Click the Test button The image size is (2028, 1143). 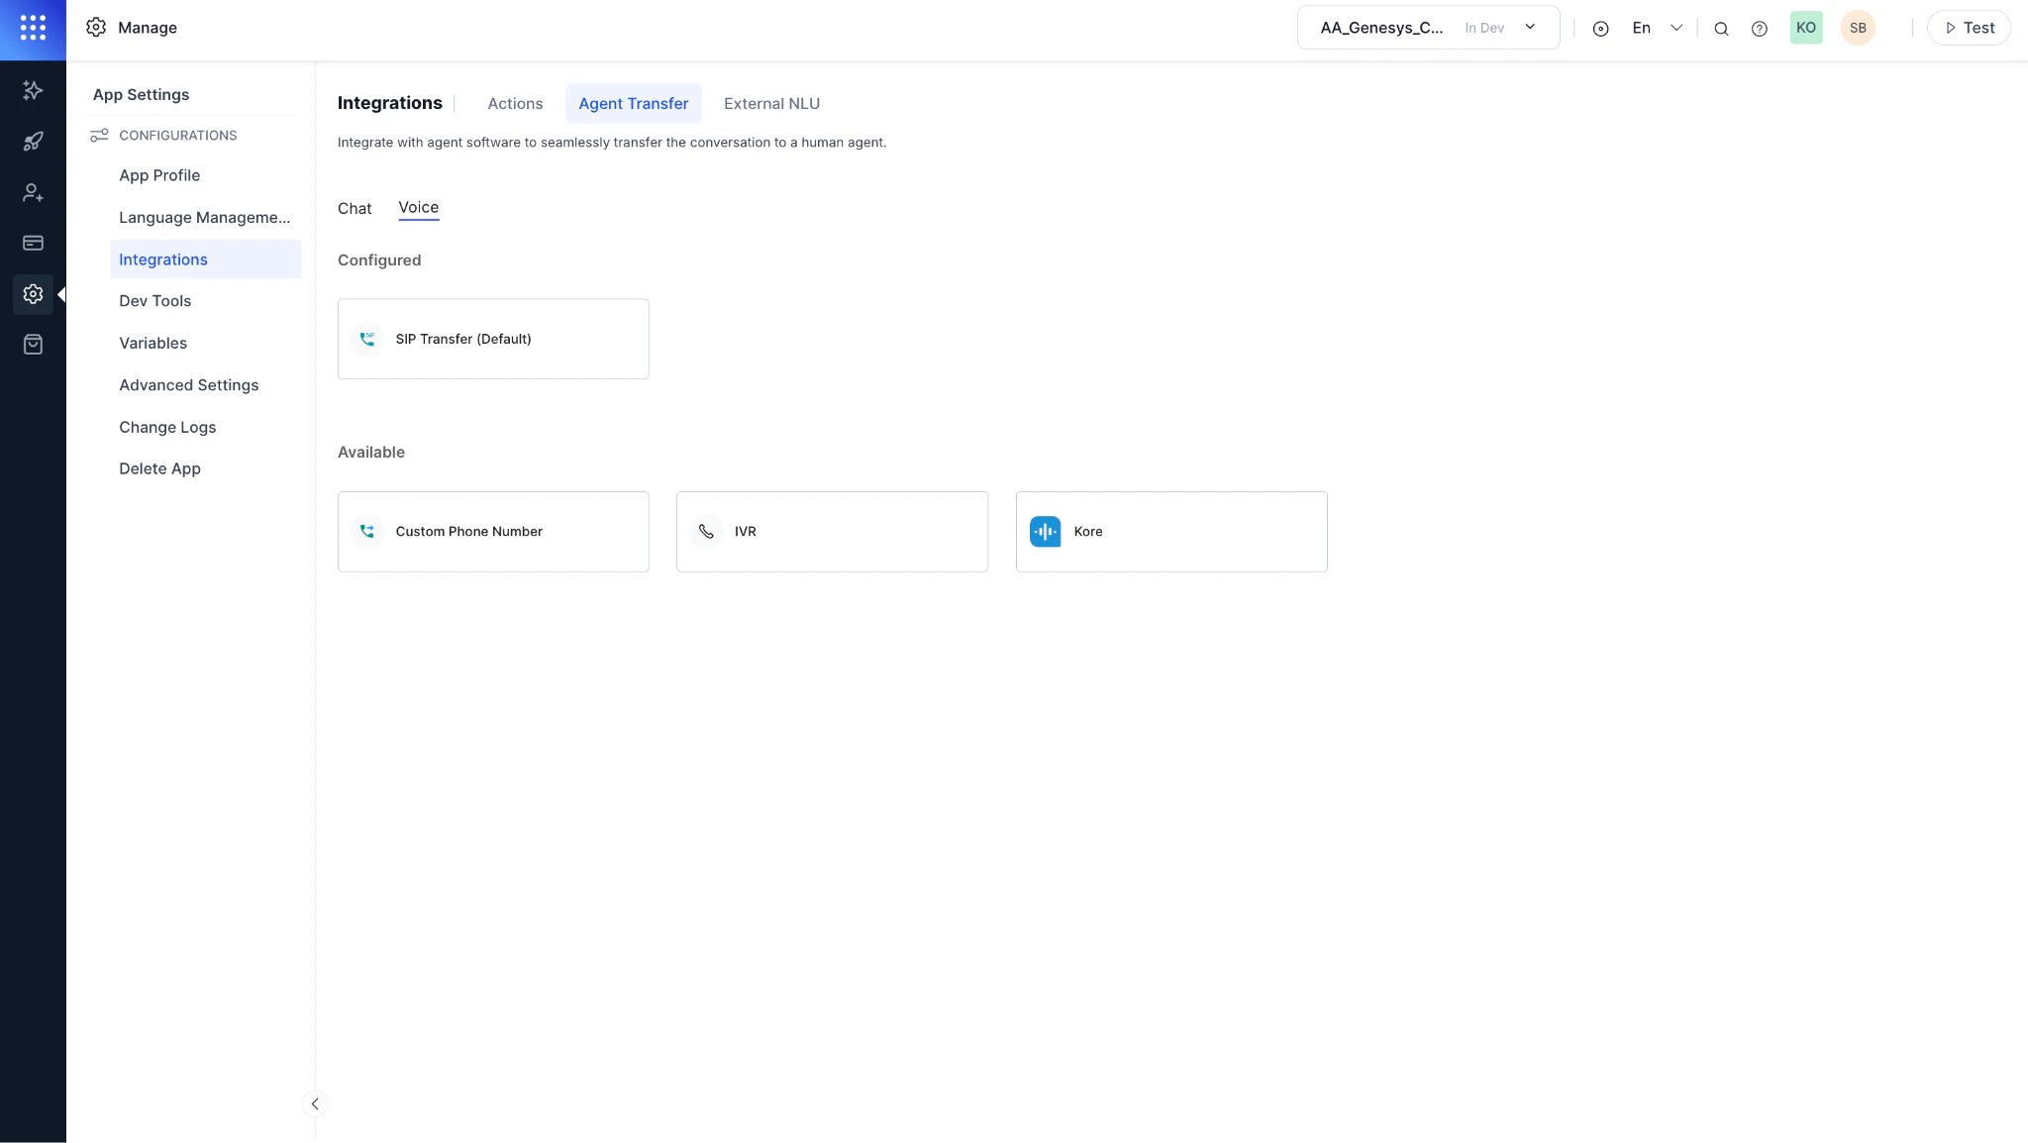1968,28
